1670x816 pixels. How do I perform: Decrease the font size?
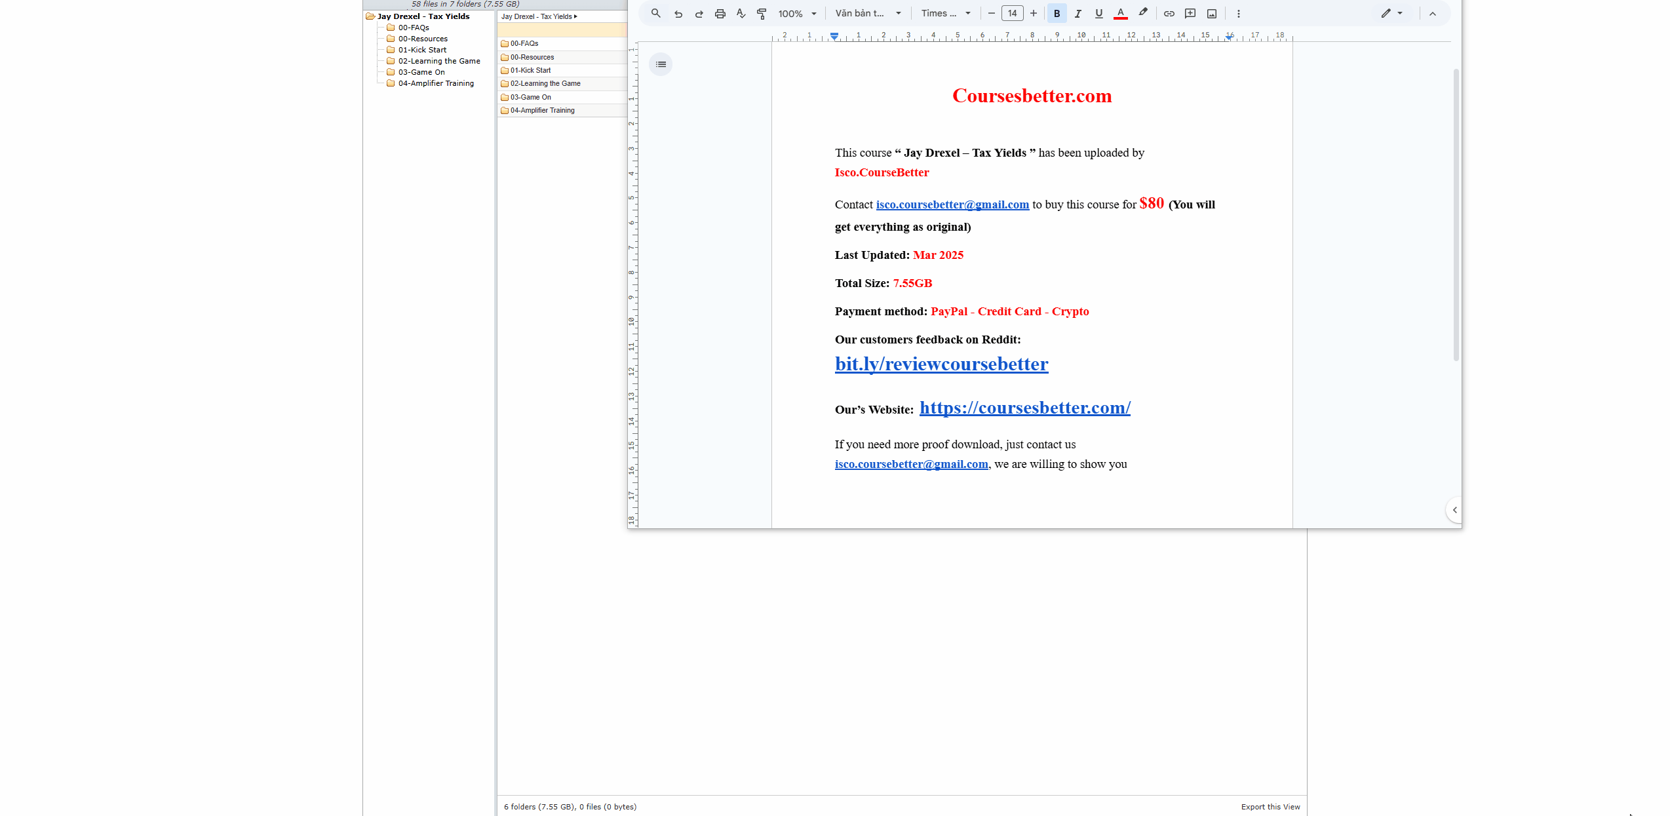pos(992,13)
